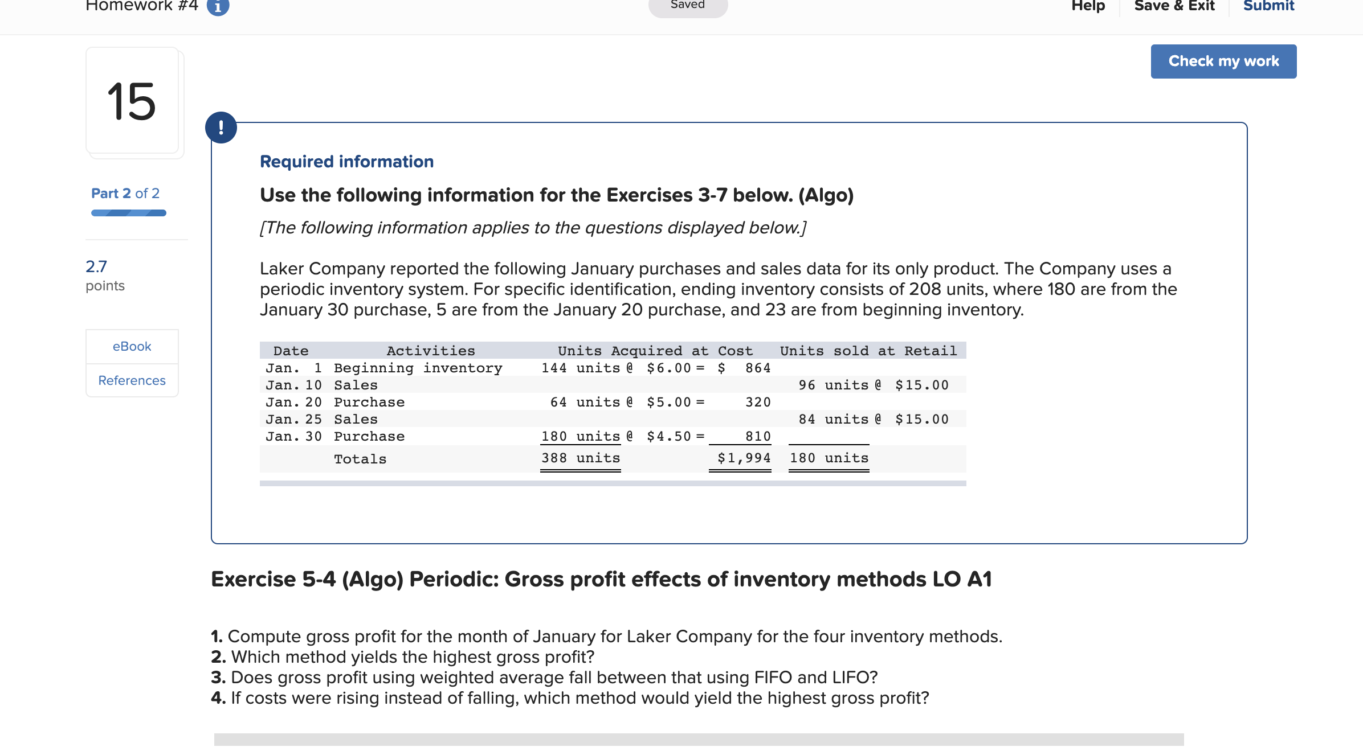Open the Help menu item
1363x747 pixels.
(1088, 6)
